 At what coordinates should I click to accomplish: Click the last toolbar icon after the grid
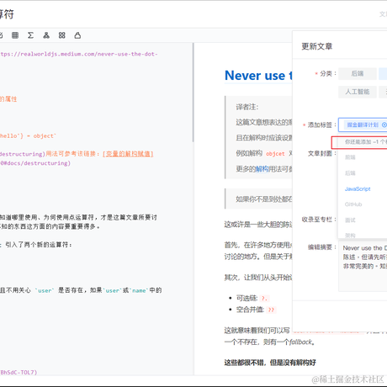pyautogui.click(x=77, y=35)
